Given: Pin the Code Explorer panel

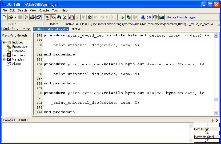Looking at the screenshot, I should (x=24, y=29).
